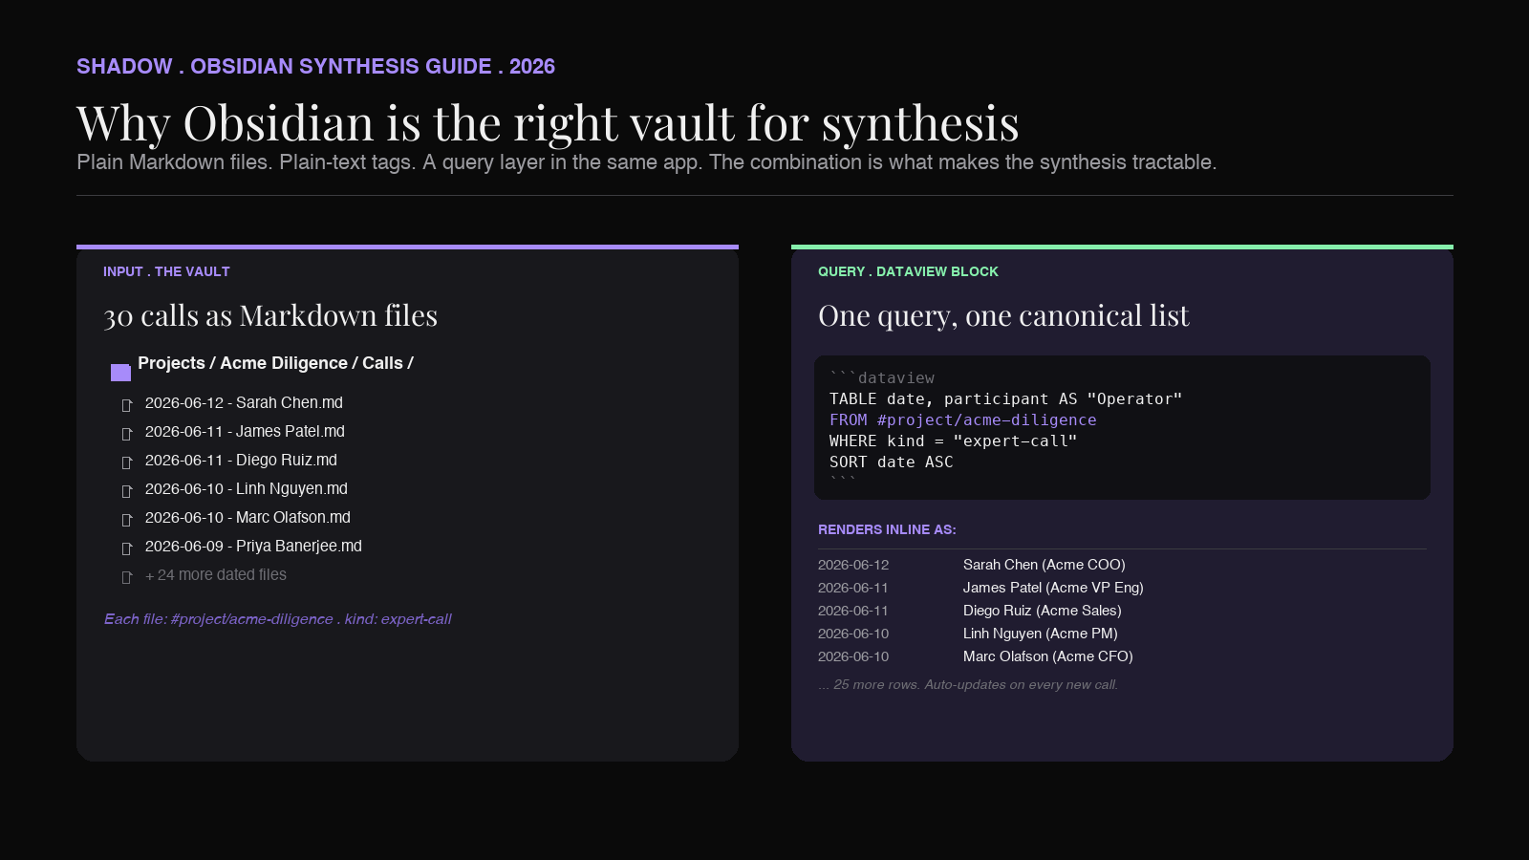Click file icon next to James Patel.md
The height and width of the screenshot is (860, 1529).
pos(127,434)
